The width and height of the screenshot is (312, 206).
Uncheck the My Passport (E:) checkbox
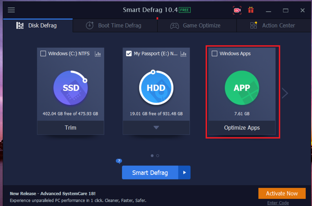129,53
